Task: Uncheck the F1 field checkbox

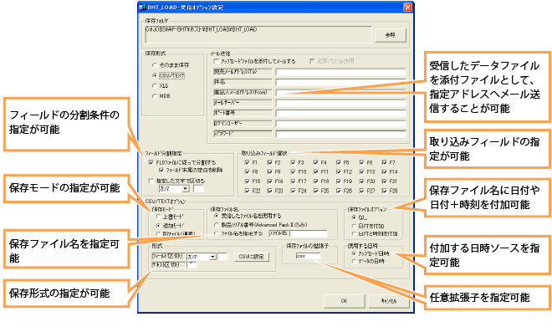Action: click(247, 162)
